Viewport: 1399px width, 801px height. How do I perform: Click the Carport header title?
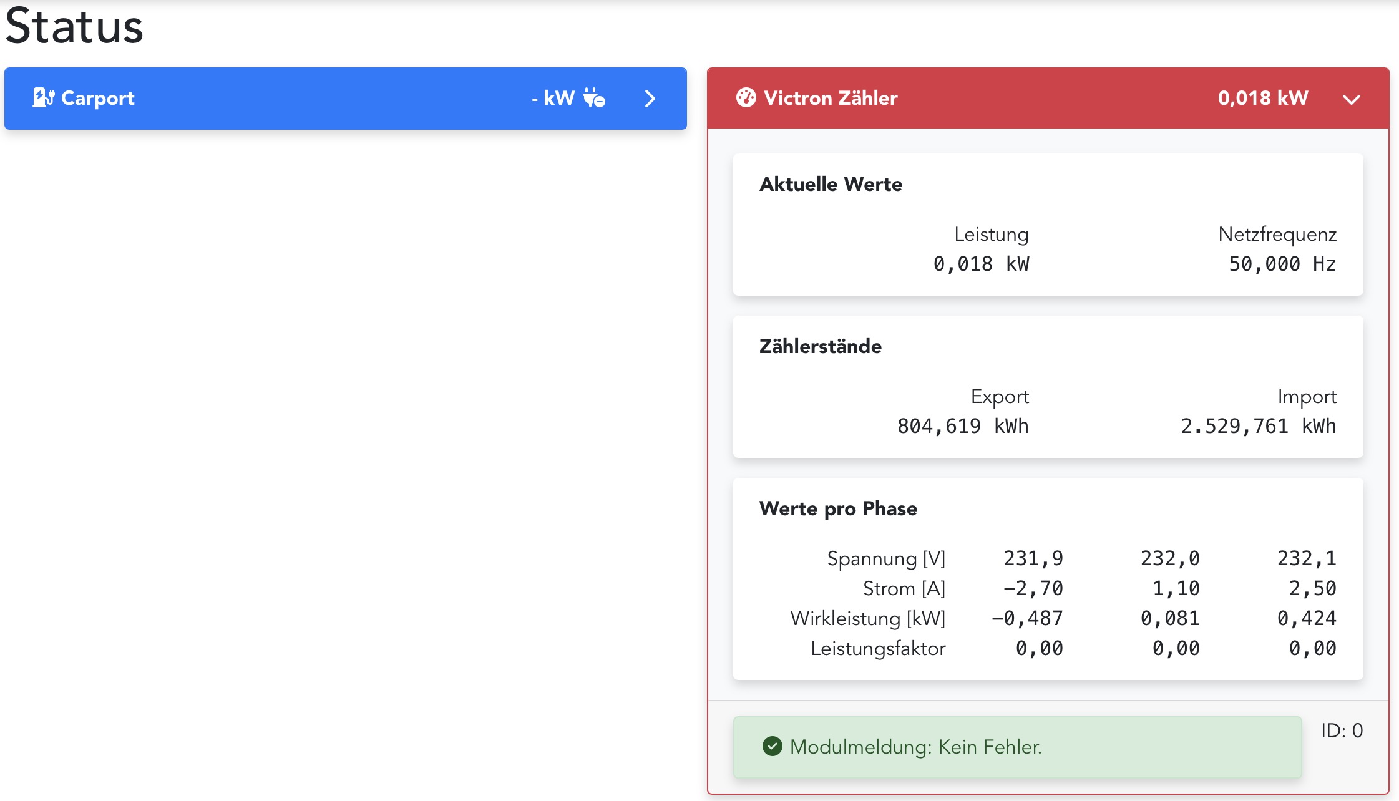(98, 98)
